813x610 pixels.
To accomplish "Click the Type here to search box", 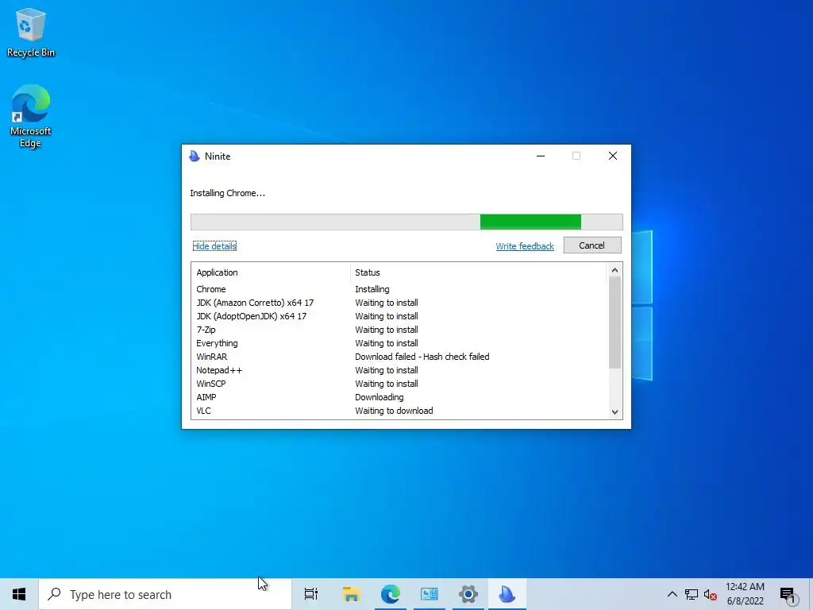I will point(165,594).
